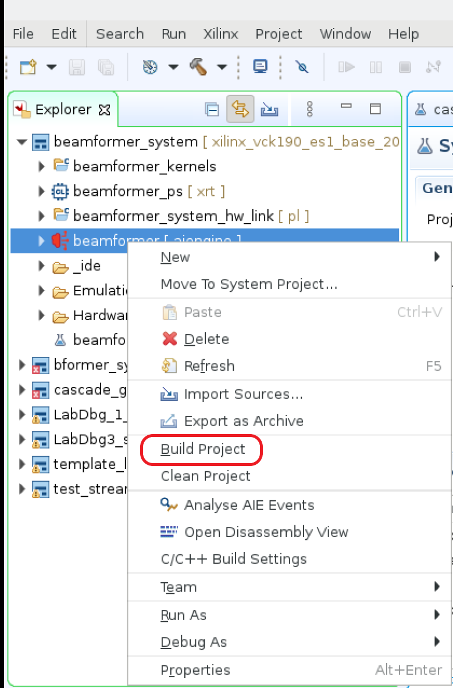Open the Xilinx menu
The height and width of the screenshot is (688, 453).
pyautogui.click(x=220, y=34)
